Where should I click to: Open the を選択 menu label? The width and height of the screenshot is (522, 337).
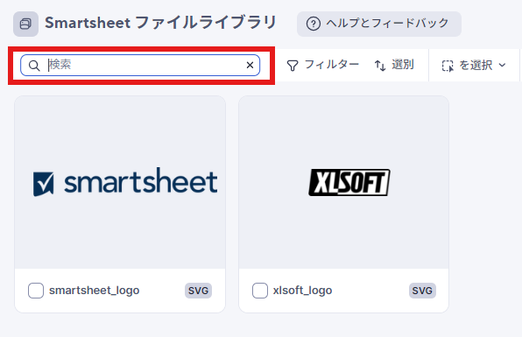pos(476,65)
